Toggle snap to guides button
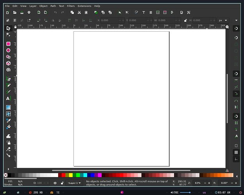This screenshot has width=244, height=195. click(236, 159)
